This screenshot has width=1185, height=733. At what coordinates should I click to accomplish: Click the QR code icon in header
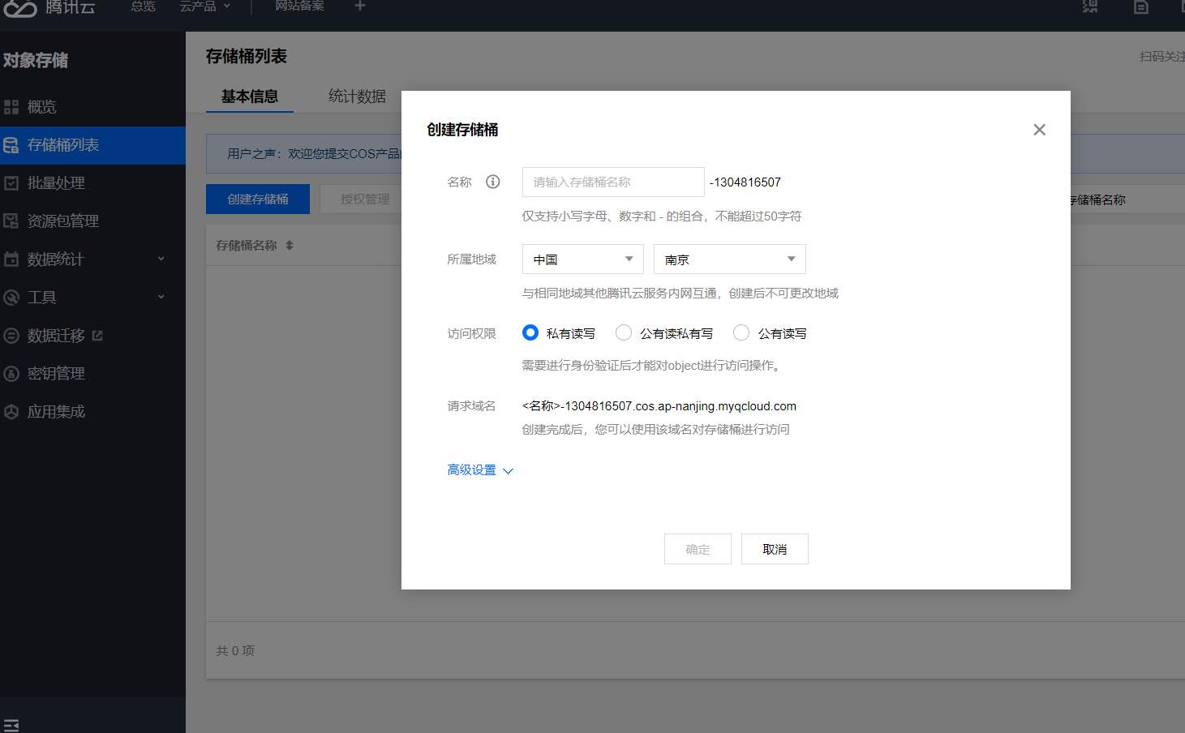click(x=1090, y=6)
